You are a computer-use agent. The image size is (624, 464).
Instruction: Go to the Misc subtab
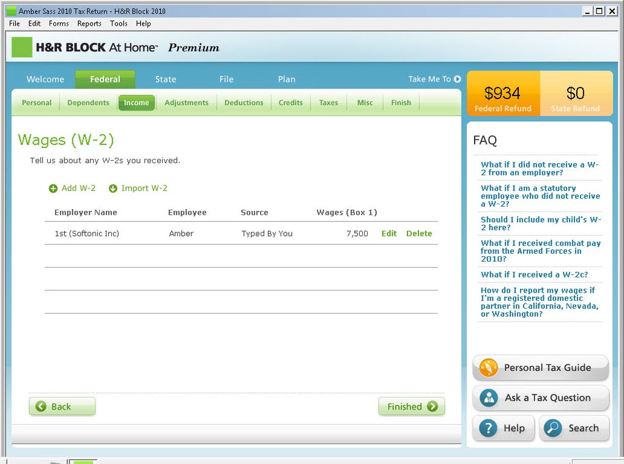(x=365, y=103)
